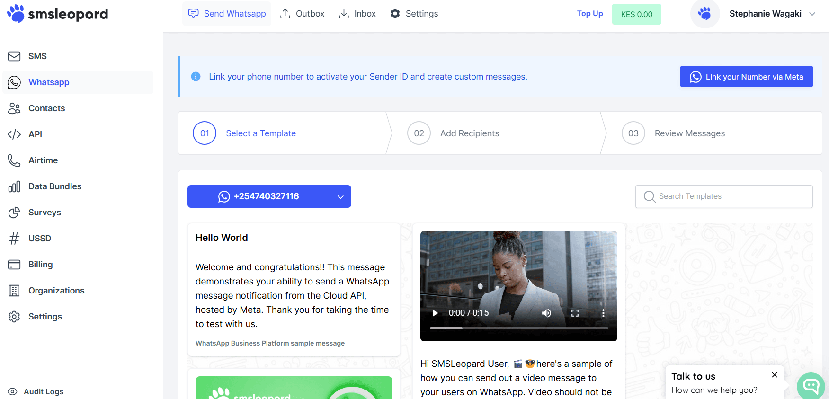829x399 pixels.
Task: Open the Inbox tab
Action: click(357, 14)
